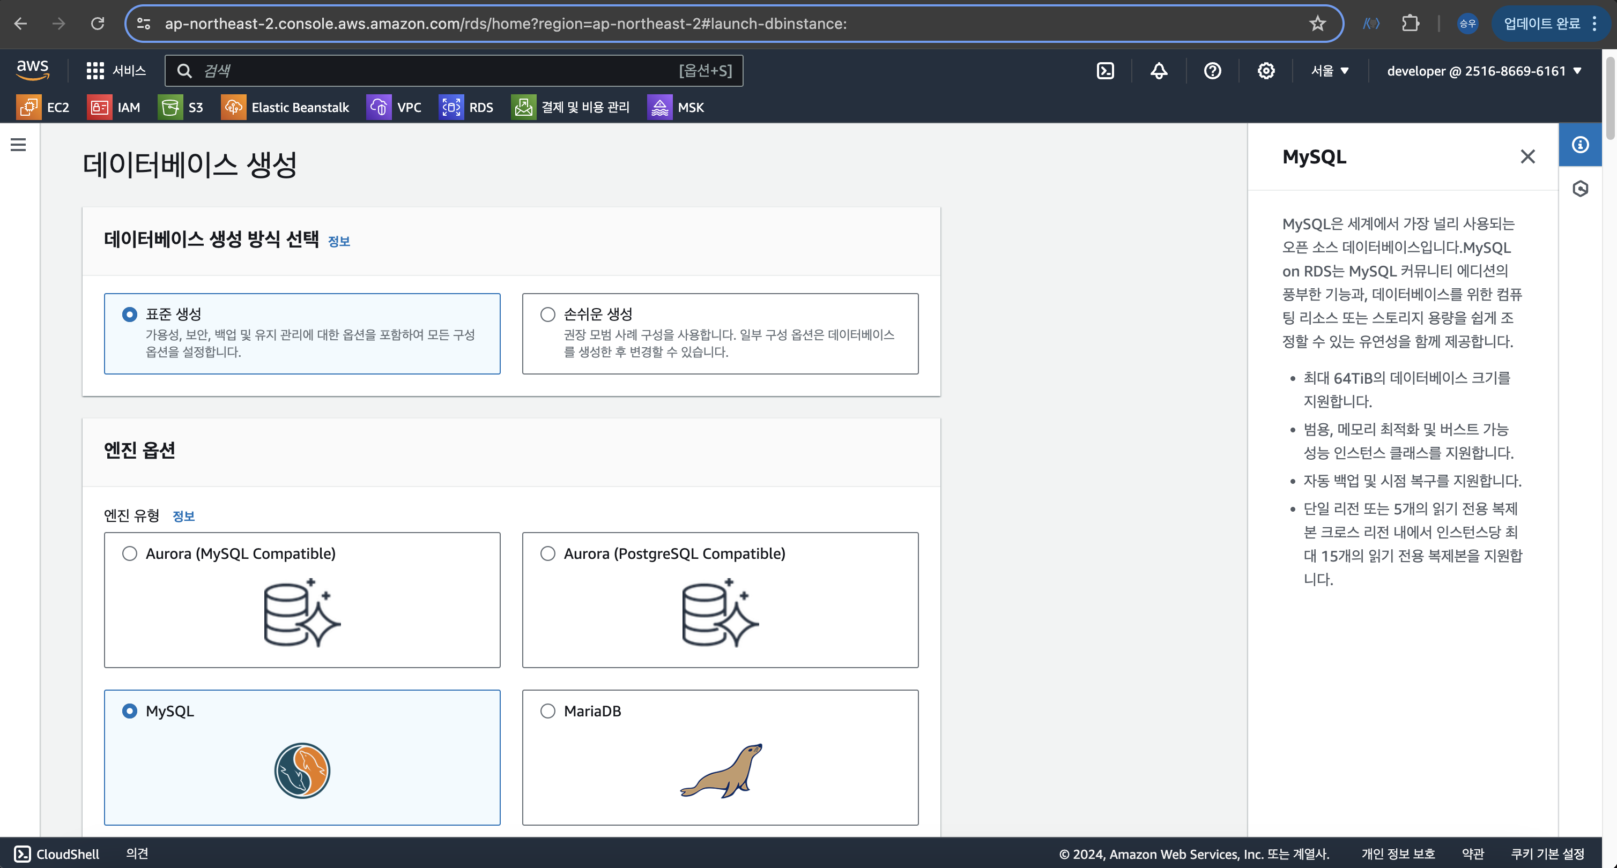Select Aurora (PostgreSQL Compatible) engine
Screen dimensions: 1617x868
547,553
